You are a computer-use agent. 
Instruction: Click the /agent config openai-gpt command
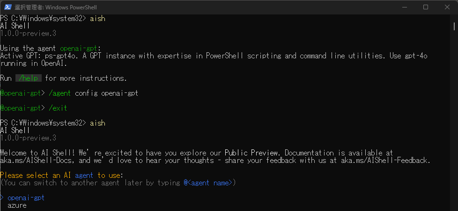coord(93,93)
